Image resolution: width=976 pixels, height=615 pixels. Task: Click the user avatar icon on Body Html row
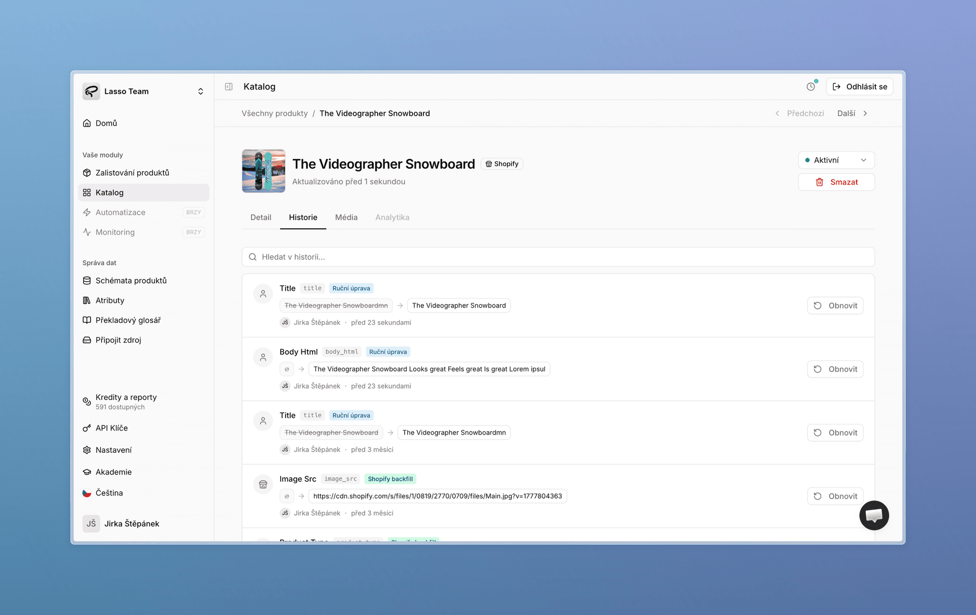[263, 357]
